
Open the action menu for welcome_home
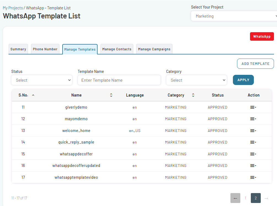tap(253, 130)
